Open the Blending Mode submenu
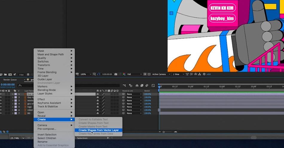This screenshot has height=148, width=284. pyautogui.click(x=54, y=90)
